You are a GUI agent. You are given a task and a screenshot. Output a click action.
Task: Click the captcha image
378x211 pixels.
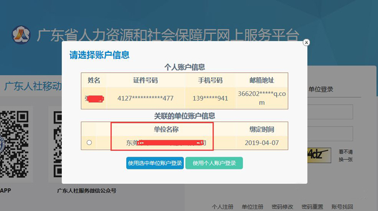pos(319,155)
